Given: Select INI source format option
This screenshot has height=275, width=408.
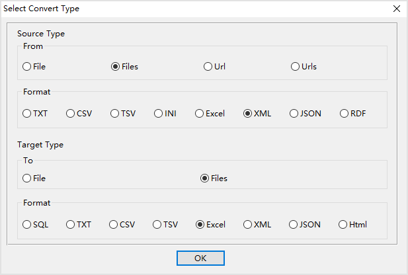Looking at the screenshot, I should click(159, 113).
